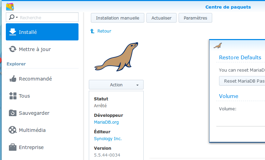Open the MariaDB.org developer link
Viewport: 265px width, 160px height.
click(106, 122)
